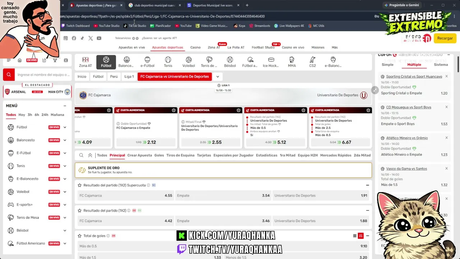Image resolution: width=460 pixels, height=259 pixels.
Task: Open the Zona AT sport category
Action: pyautogui.click(x=85, y=62)
